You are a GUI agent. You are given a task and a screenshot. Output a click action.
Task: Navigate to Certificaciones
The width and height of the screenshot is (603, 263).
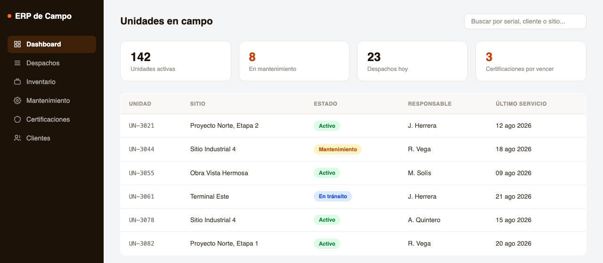tap(52, 119)
